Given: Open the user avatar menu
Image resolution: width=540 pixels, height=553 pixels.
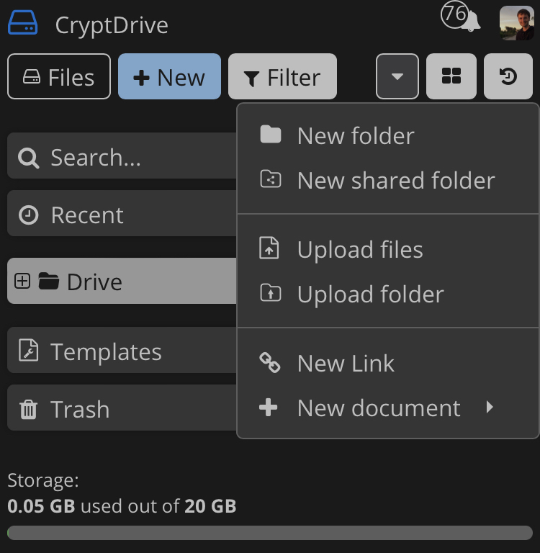Looking at the screenshot, I should click(x=517, y=23).
